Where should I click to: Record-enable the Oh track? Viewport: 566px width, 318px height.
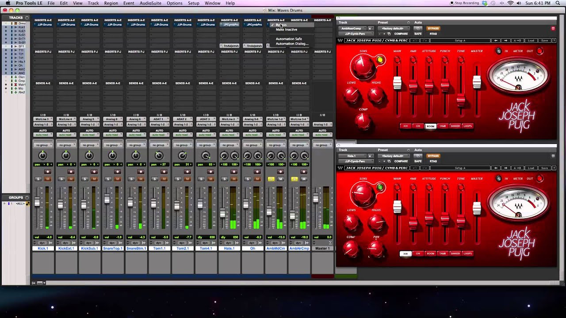257,172
